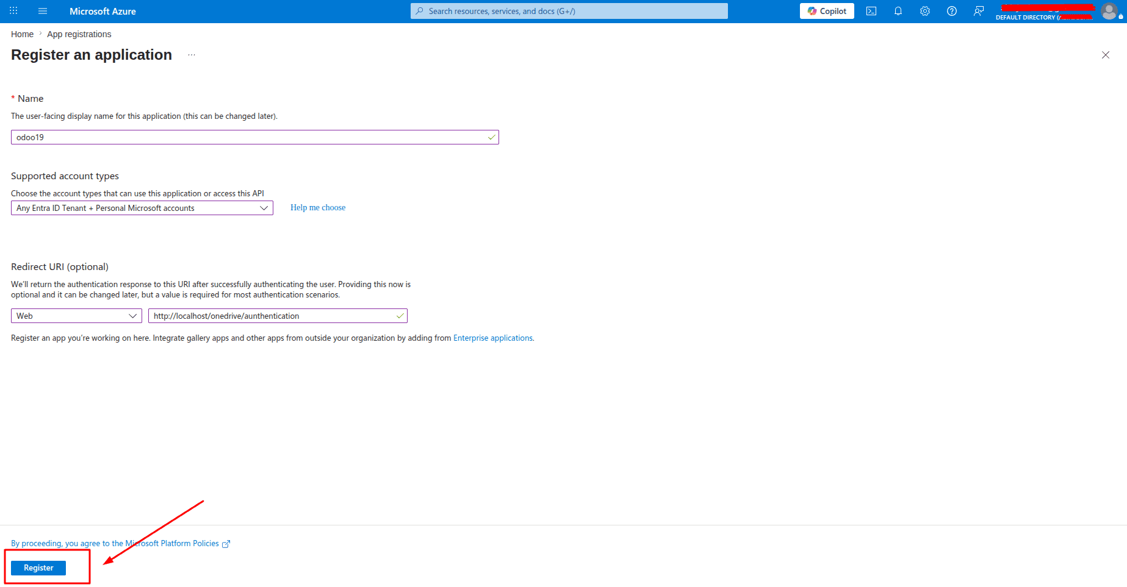Open Supported account types dropdown
Viewport: 1127px width, 587px height.
coord(142,208)
